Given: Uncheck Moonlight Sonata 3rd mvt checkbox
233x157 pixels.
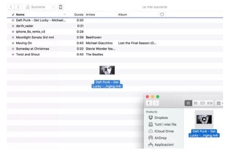Looking at the screenshot, I should [x=13, y=37].
